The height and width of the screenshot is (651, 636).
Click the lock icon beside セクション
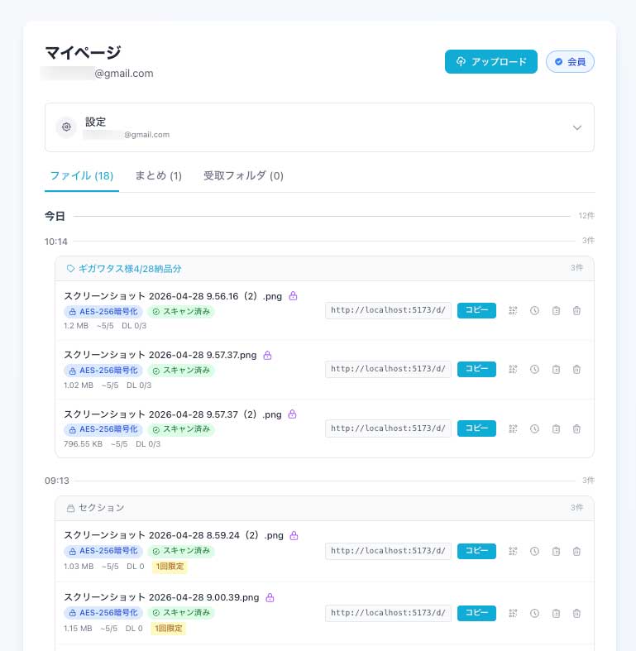(x=70, y=508)
